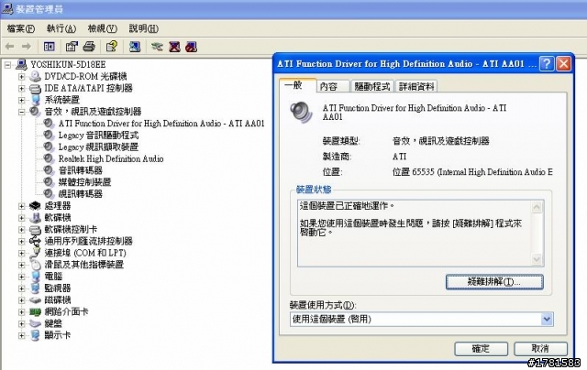Image resolution: width=587 pixels, height=370 pixels.
Task: Click the Back arrow toolbar icon
Action: pyautogui.click(x=10, y=47)
